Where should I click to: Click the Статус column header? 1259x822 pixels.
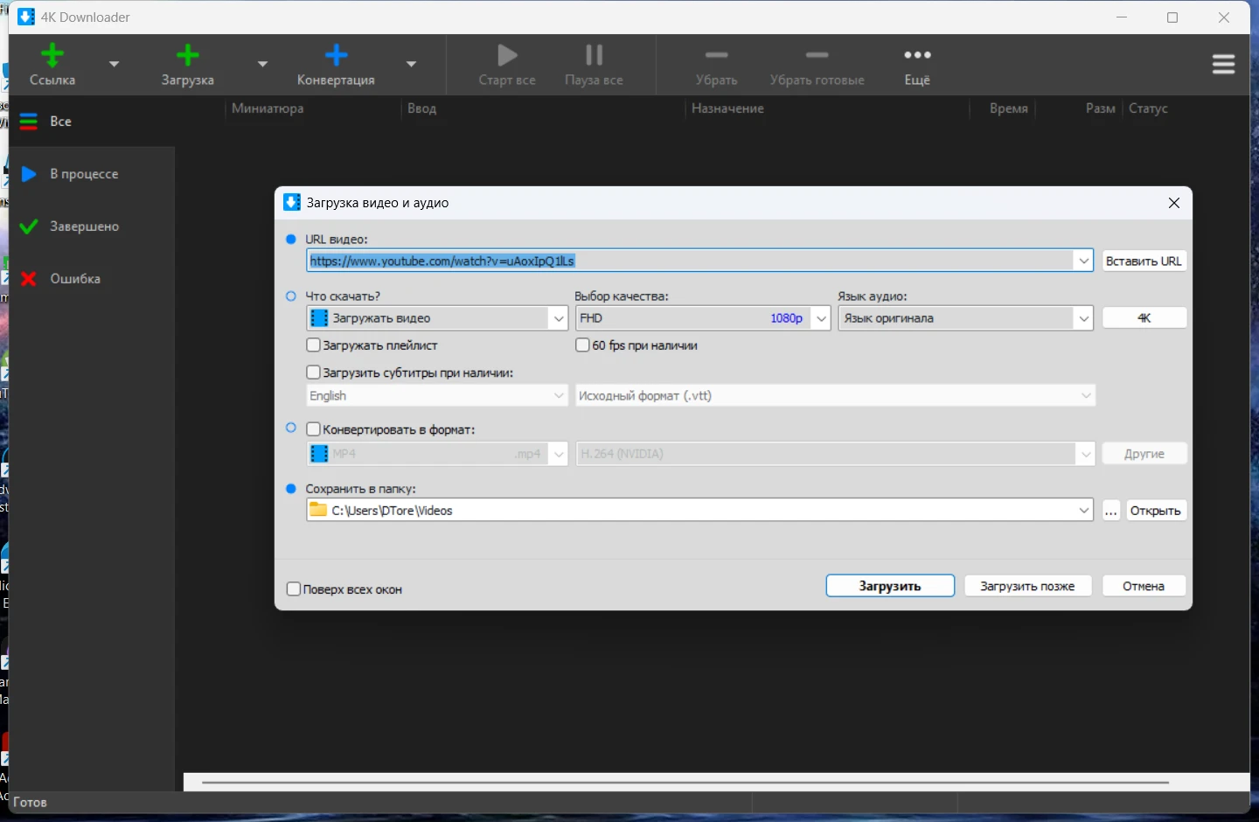pos(1148,108)
